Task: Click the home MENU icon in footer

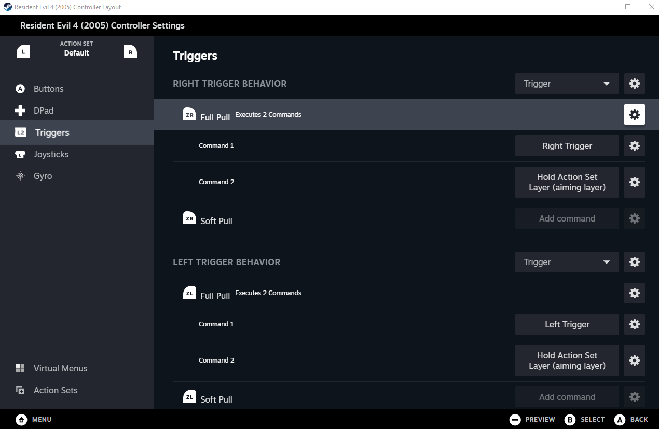Action: (21, 419)
